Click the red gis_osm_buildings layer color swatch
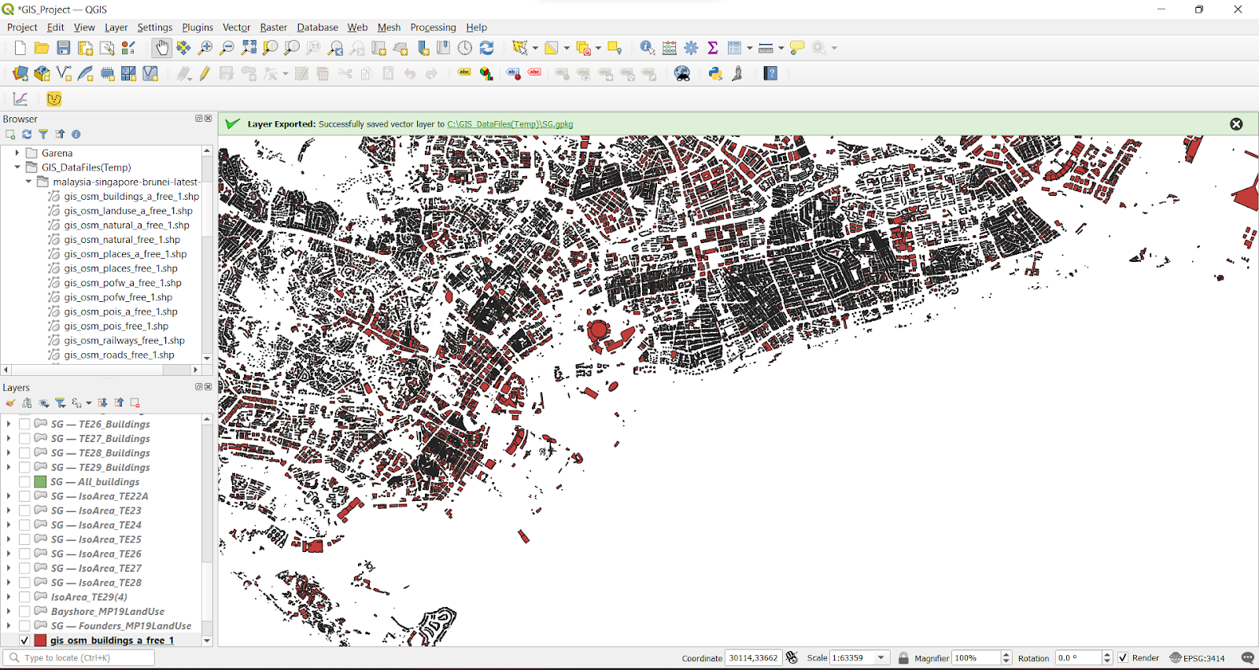This screenshot has width=1259, height=670. pos(40,640)
